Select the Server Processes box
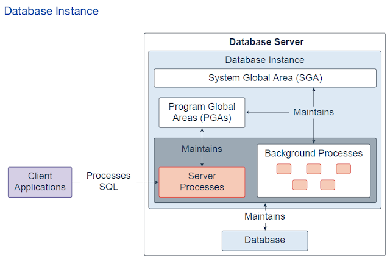 [x=202, y=182]
